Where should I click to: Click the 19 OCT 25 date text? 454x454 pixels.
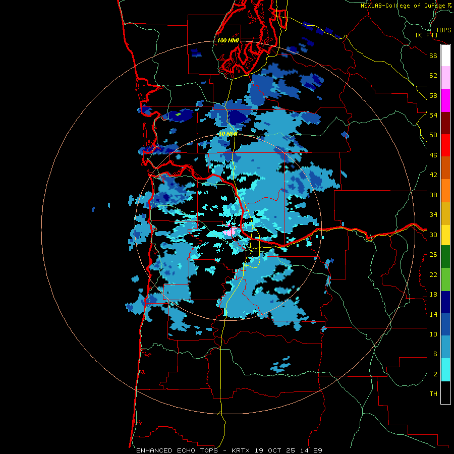coord(275,450)
